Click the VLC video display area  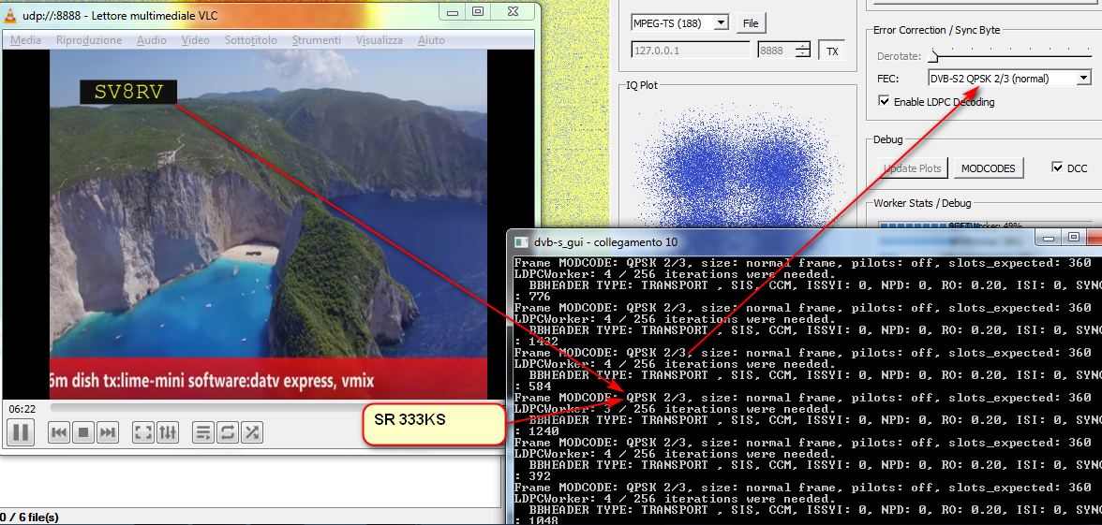pyautogui.click(x=268, y=225)
